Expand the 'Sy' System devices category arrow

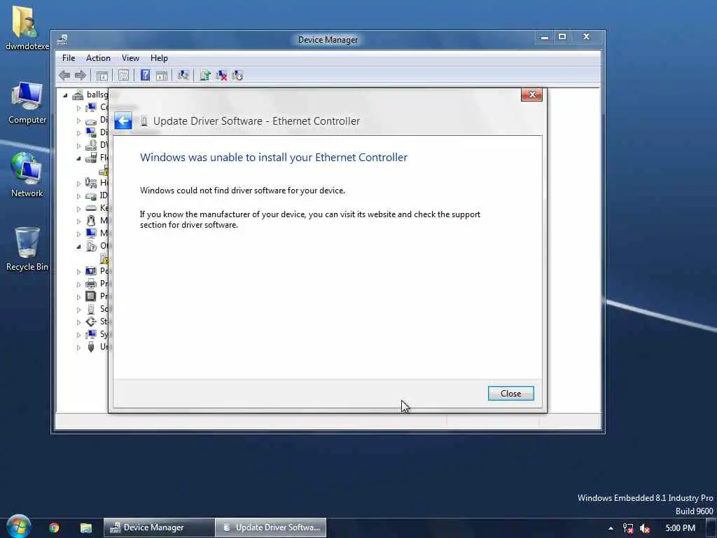(x=78, y=335)
